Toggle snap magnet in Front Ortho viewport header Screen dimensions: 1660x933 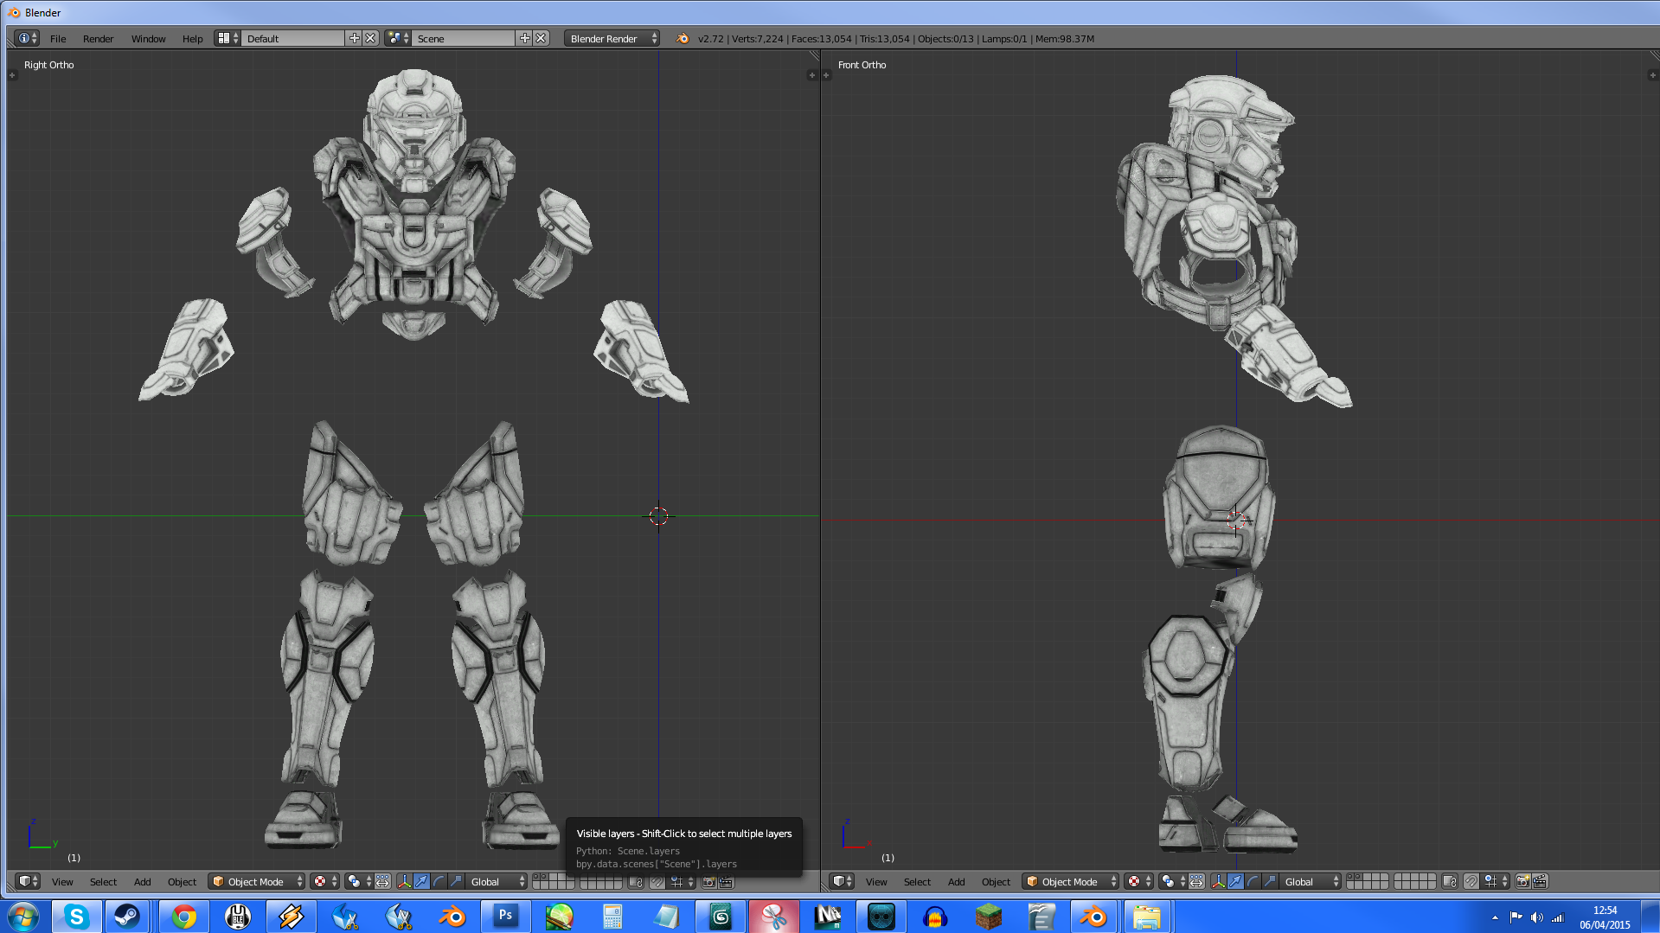coord(1471,882)
